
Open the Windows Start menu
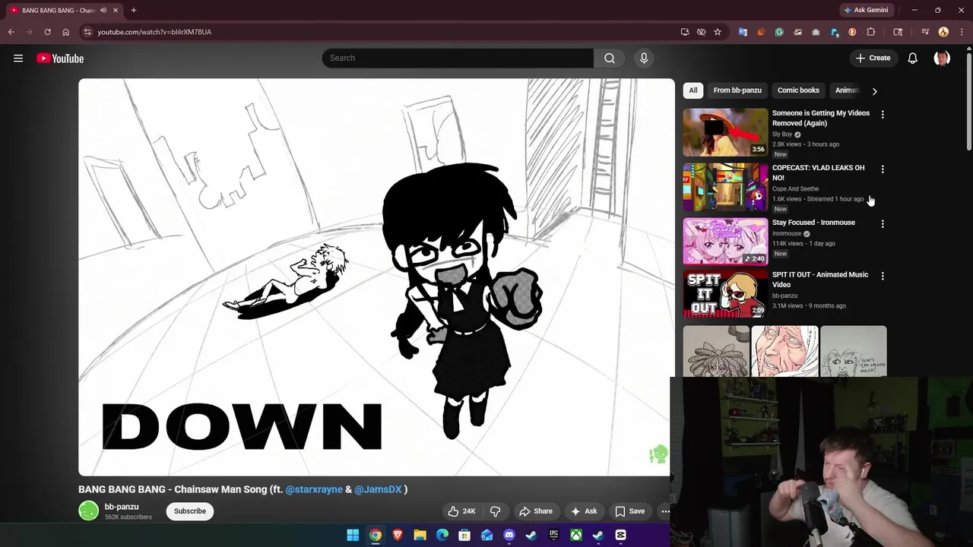point(353,535)
